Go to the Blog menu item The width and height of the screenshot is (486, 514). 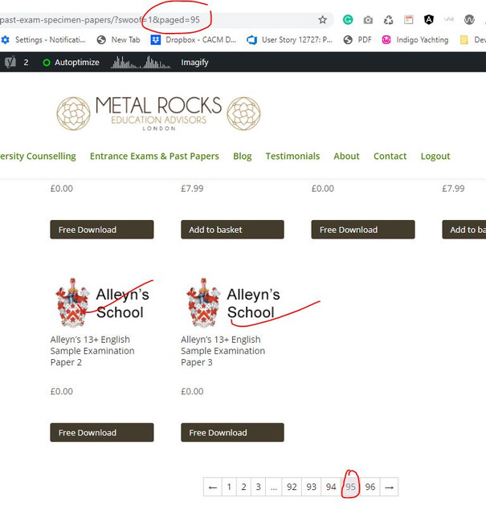[243, 156]
